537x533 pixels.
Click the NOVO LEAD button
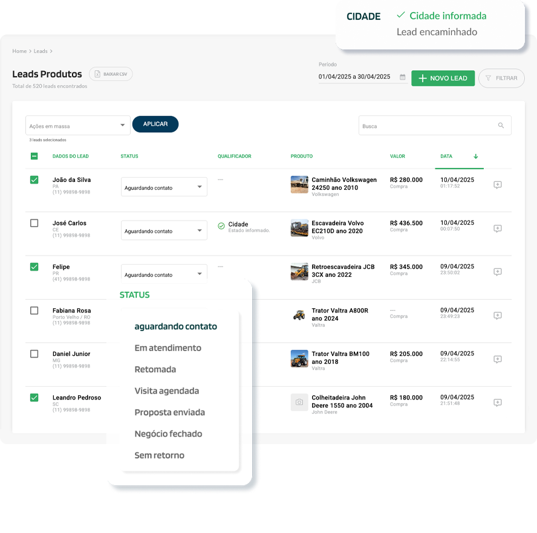point(443,78)
